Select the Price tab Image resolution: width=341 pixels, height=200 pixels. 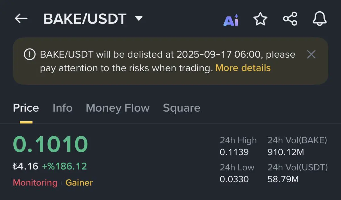[26, 108]
